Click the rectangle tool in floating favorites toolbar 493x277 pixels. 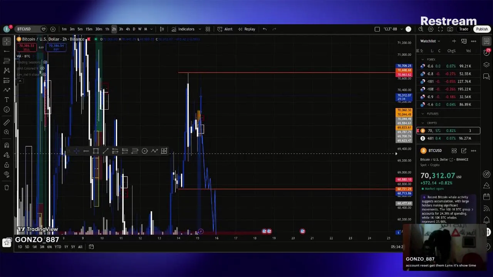(x=96, y=151)
